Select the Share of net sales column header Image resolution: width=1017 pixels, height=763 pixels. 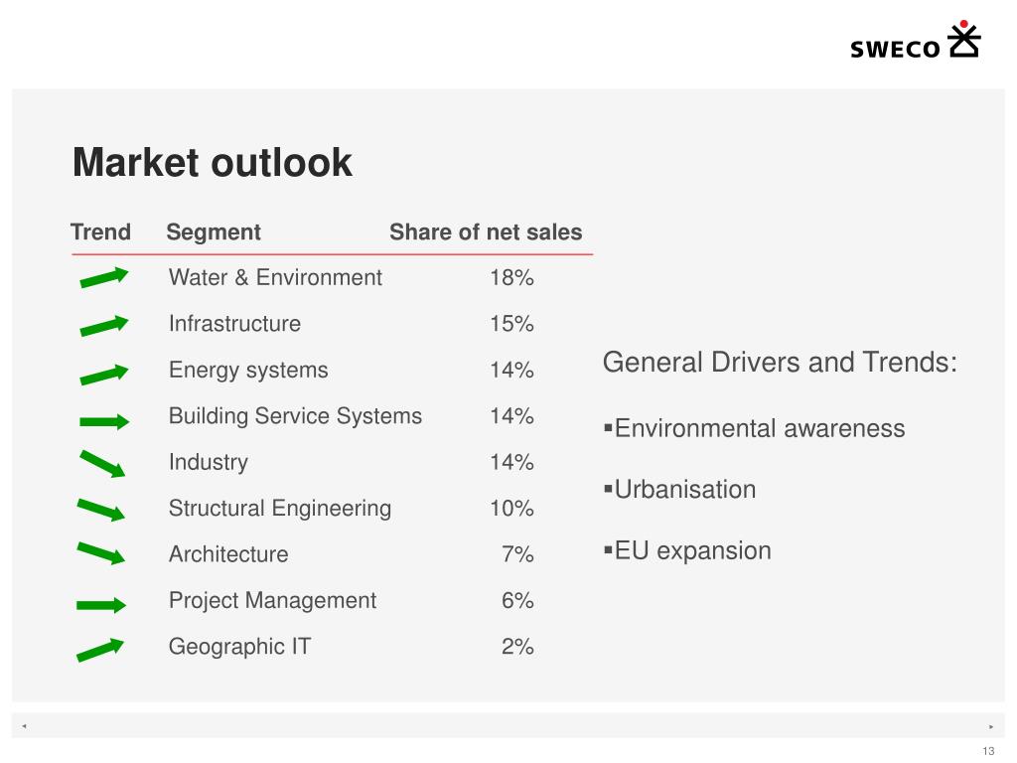(486, 231)
